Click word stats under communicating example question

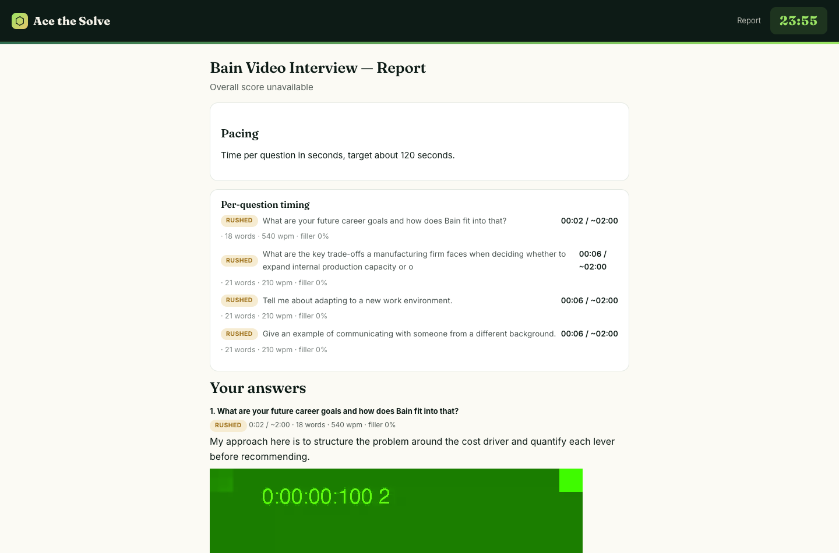(274, 350)
